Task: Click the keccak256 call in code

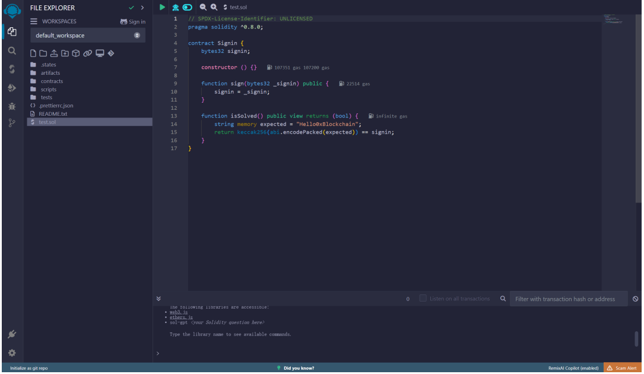Action: click(252, 132)
